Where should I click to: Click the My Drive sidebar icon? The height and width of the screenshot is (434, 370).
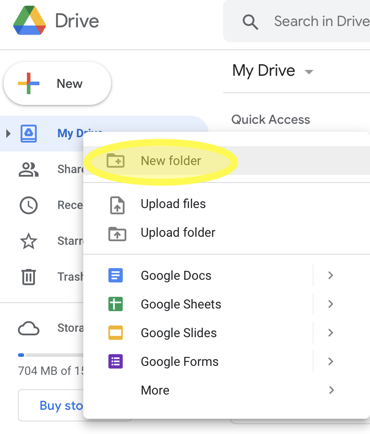tap(29, 134)
